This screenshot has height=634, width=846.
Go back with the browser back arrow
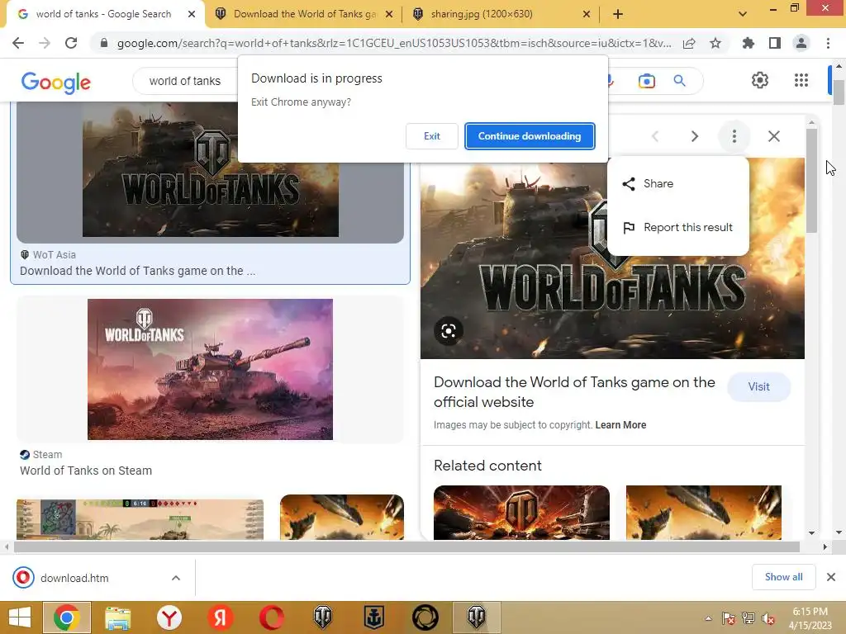pos(18,43)
